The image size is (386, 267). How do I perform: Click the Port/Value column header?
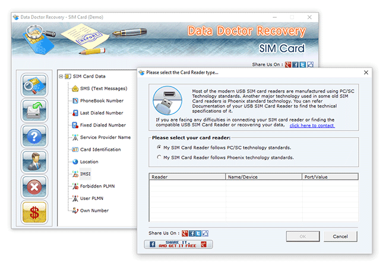coord(330,177)
